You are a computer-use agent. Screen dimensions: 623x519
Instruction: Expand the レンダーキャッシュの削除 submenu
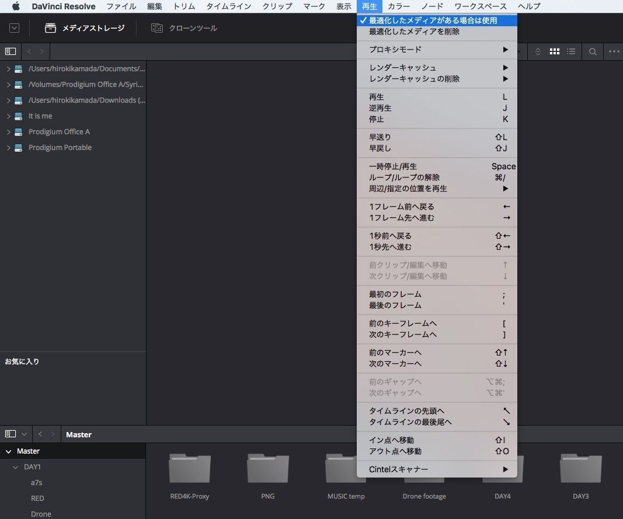(x=437, y=79)
